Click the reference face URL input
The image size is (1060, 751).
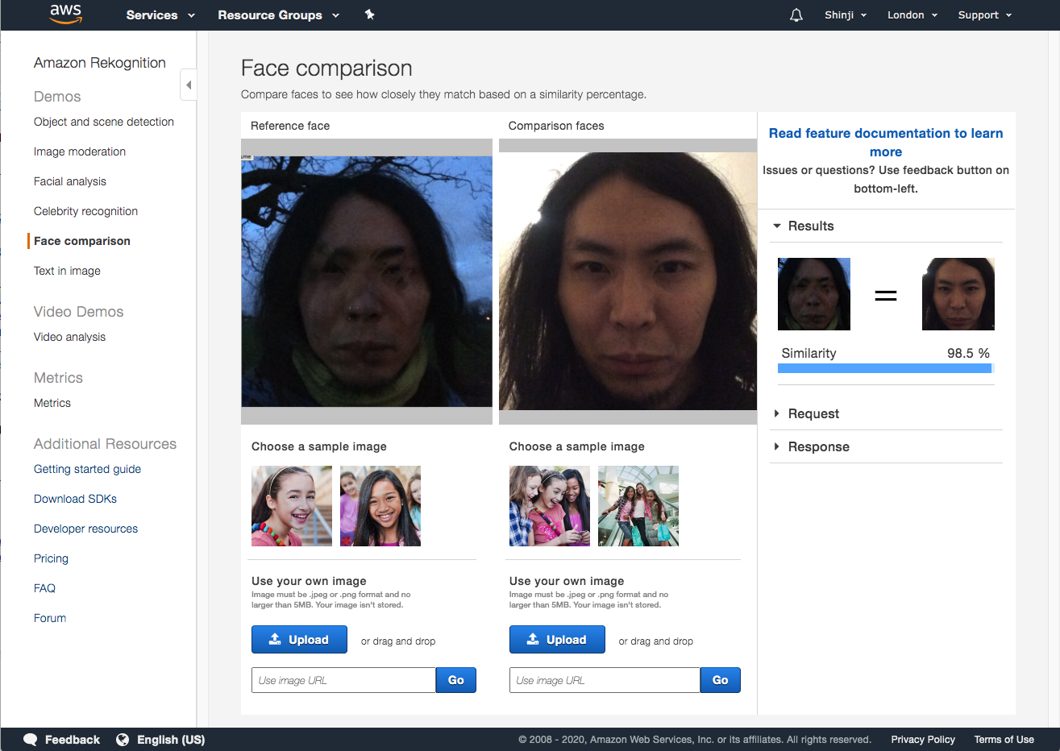[343, 680]
